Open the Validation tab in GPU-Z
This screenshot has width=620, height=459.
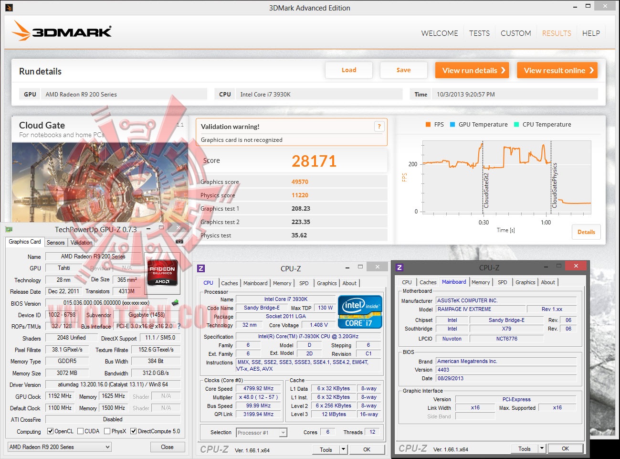(81, 243)
